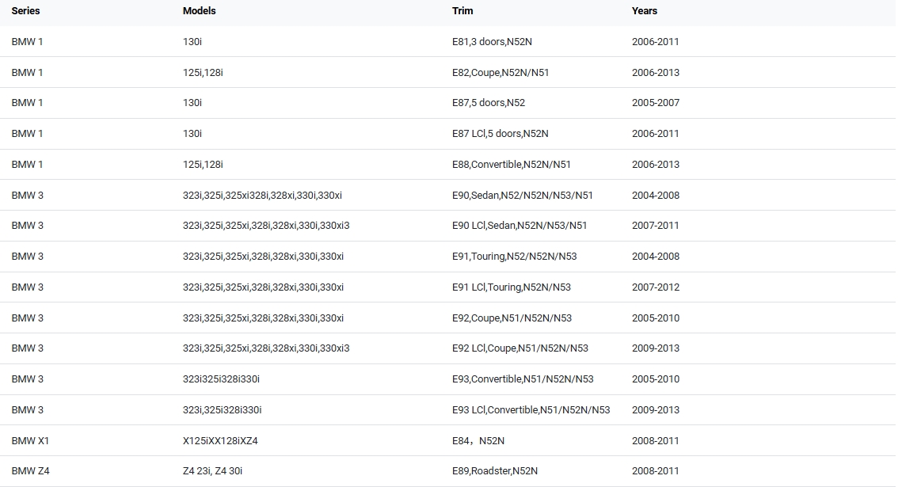
Task: Click the E93 LCl,Convertible trim cell
Action: 531,410
